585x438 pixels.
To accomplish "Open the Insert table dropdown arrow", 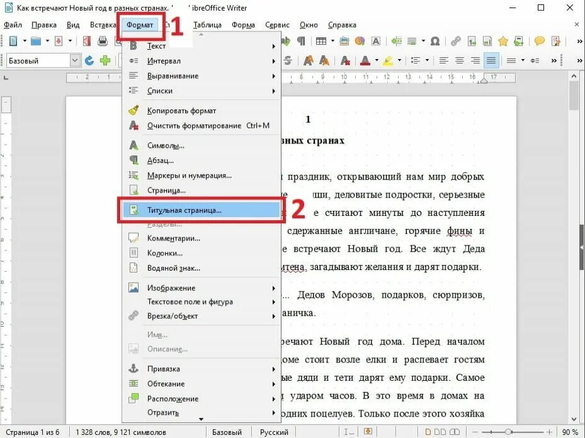I will point(332,41).
